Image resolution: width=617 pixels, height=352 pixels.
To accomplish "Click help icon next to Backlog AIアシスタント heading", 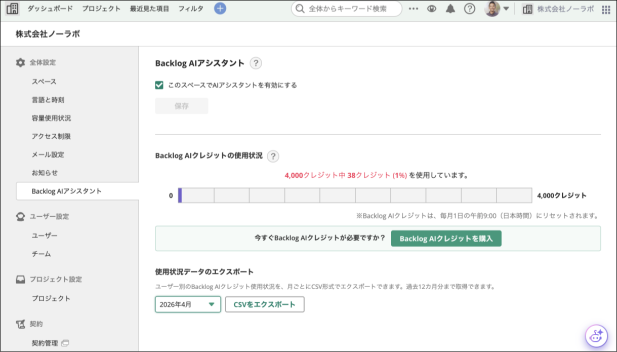I will [x=256, y=63].
